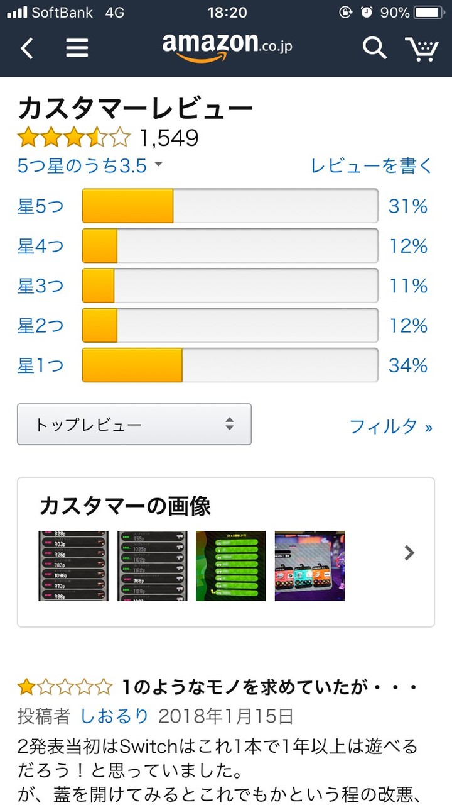
Task: Click レビューを書く link
Action: tap(372, 165)
